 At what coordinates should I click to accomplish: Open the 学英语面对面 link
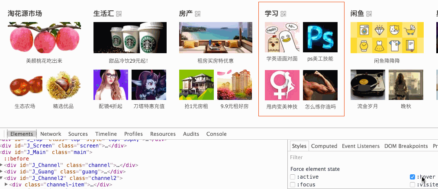[x=282, y=59]
